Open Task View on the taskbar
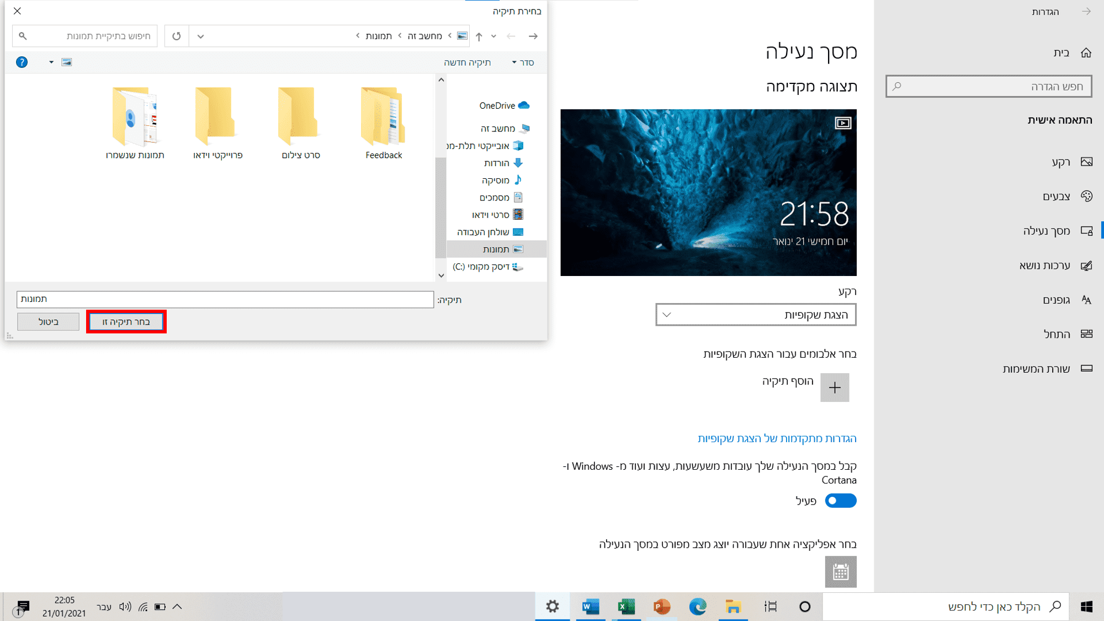1104x621 pixels. pos(771,607)
